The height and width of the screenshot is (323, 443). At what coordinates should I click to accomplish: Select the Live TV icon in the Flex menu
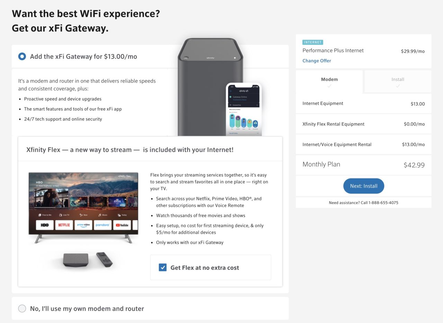click(64, 215)
